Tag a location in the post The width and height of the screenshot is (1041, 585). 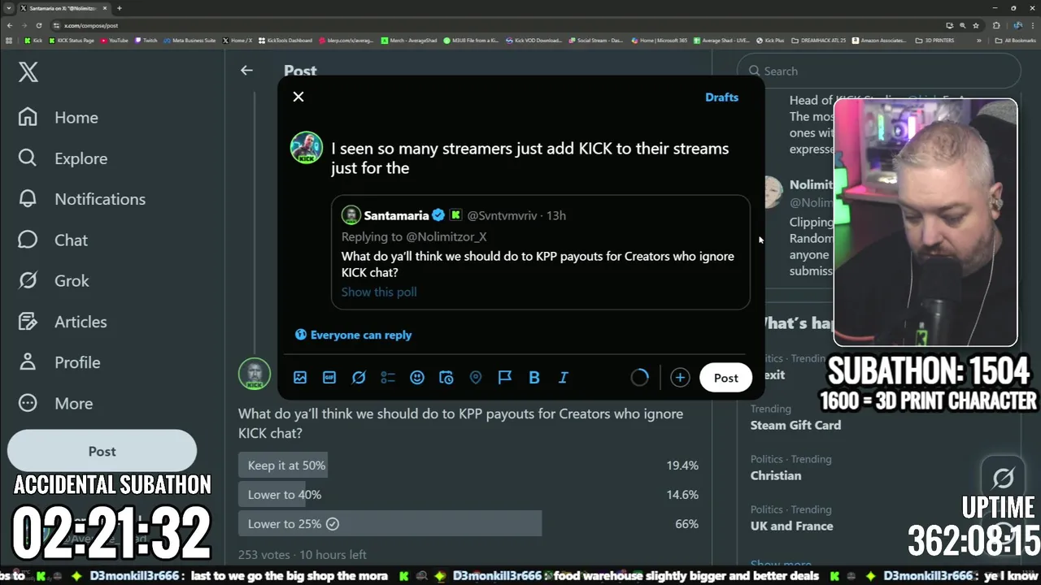click(476, 377)
